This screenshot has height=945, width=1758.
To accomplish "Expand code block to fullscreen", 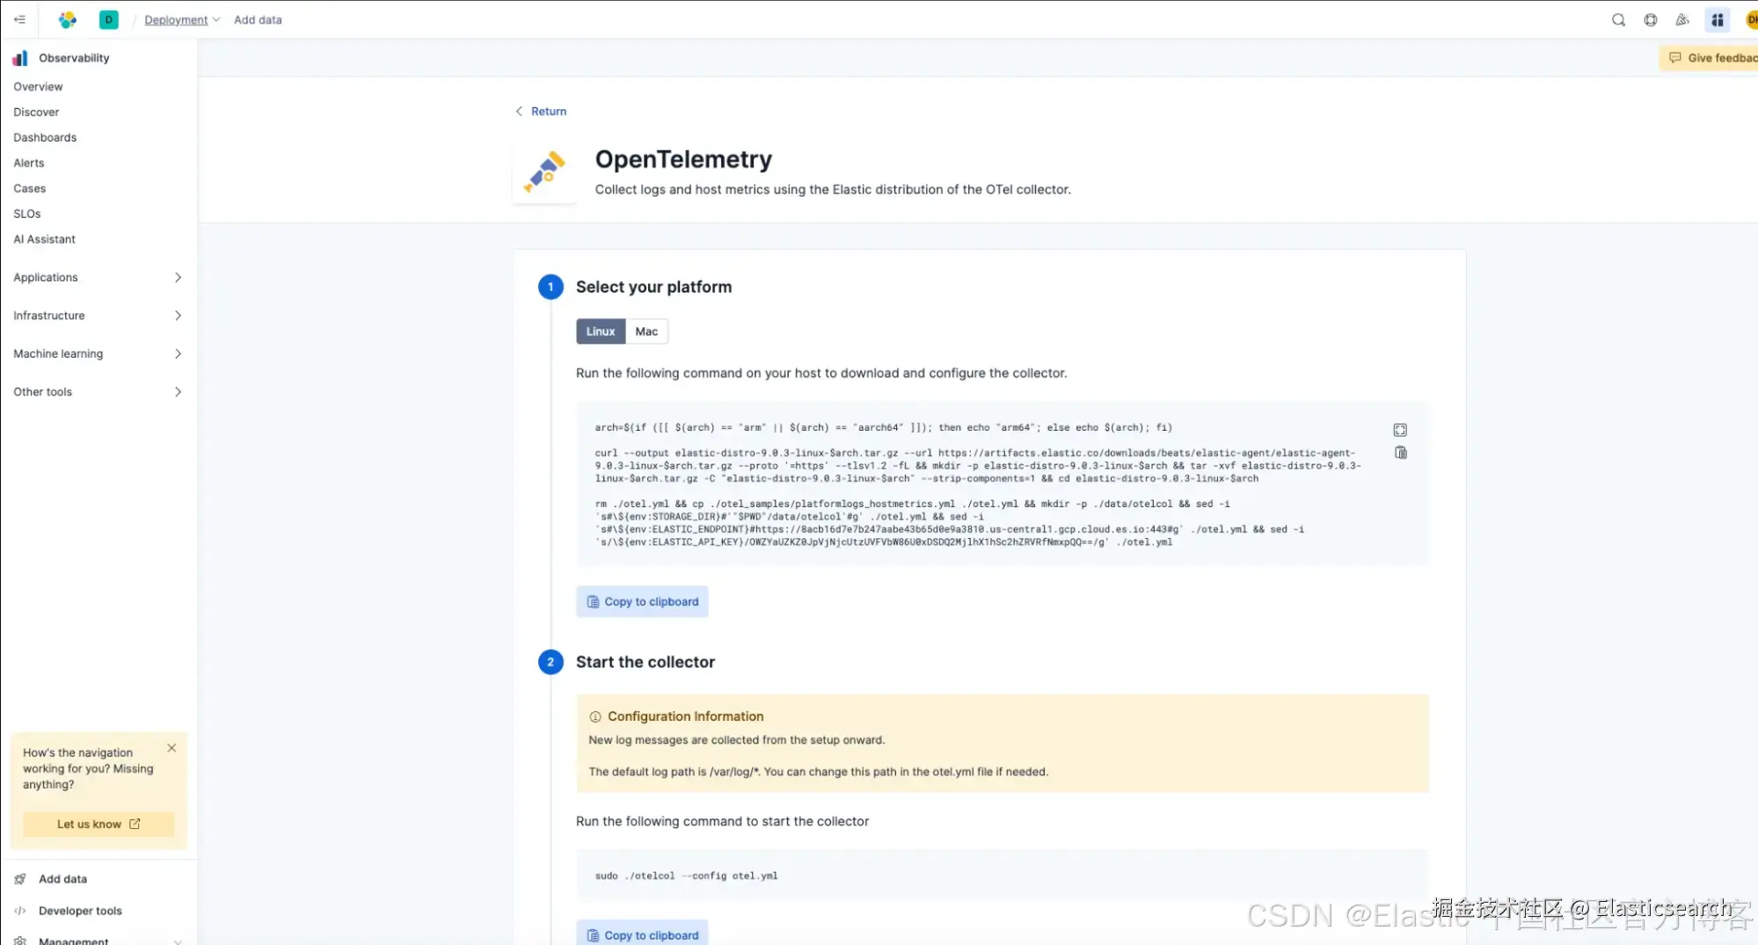I will pos(1400,430).
